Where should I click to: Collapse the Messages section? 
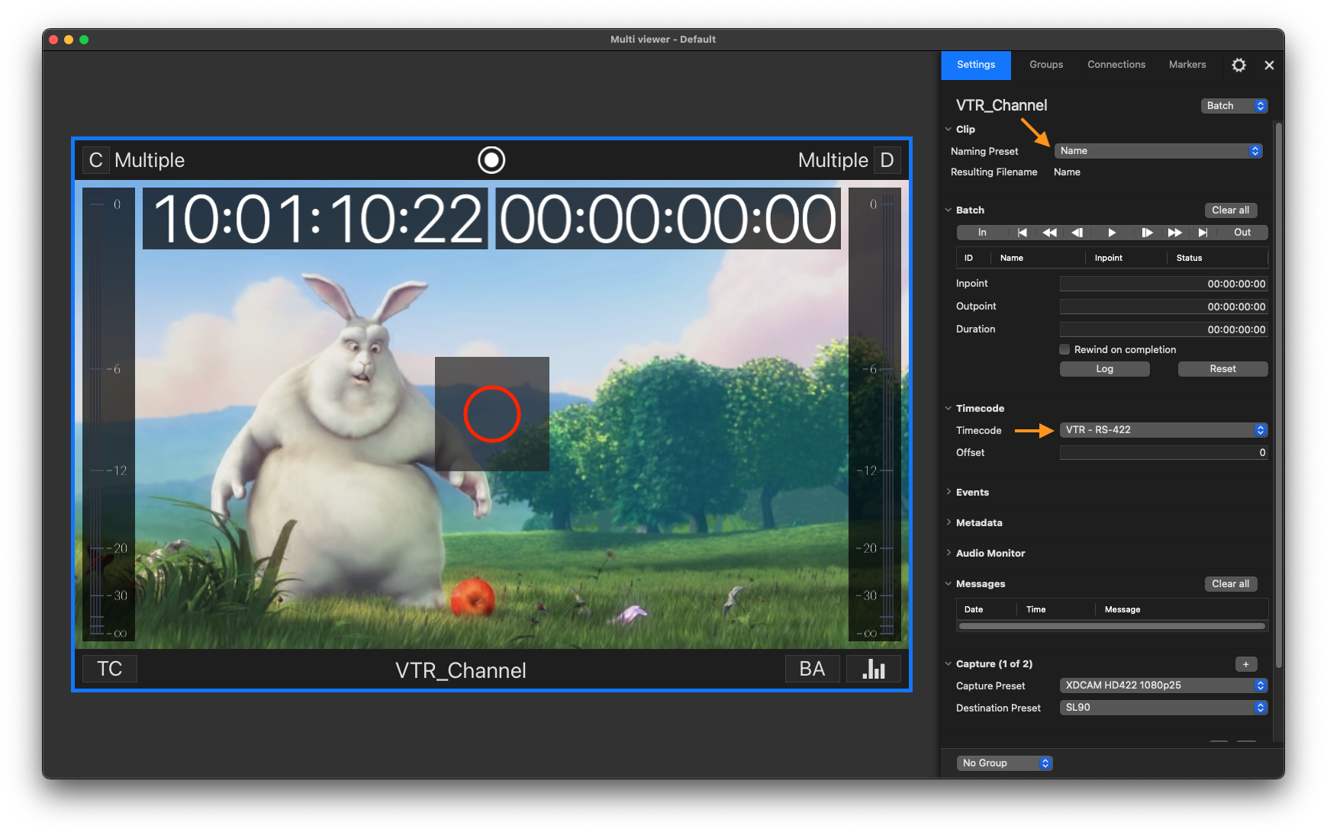949,584
